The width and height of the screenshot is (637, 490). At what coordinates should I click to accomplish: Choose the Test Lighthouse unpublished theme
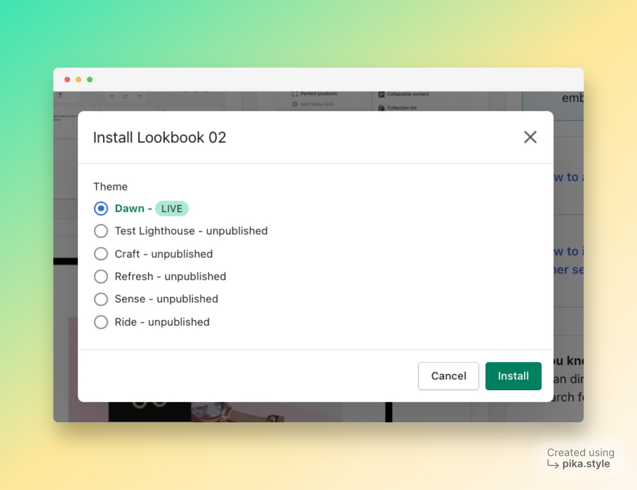click(101, 231)
